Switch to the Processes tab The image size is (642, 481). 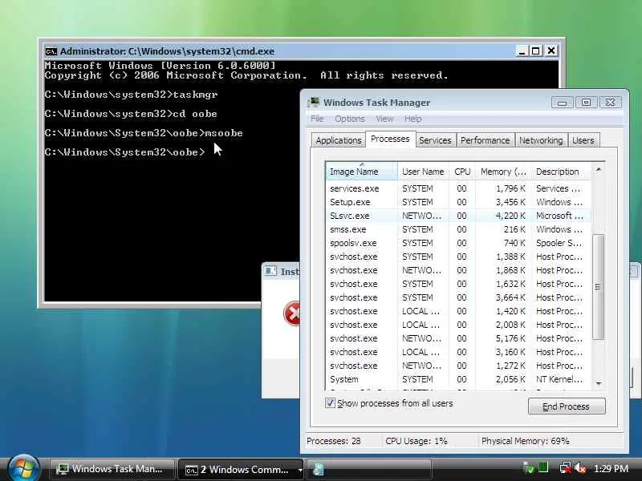[x=390, y=139]
